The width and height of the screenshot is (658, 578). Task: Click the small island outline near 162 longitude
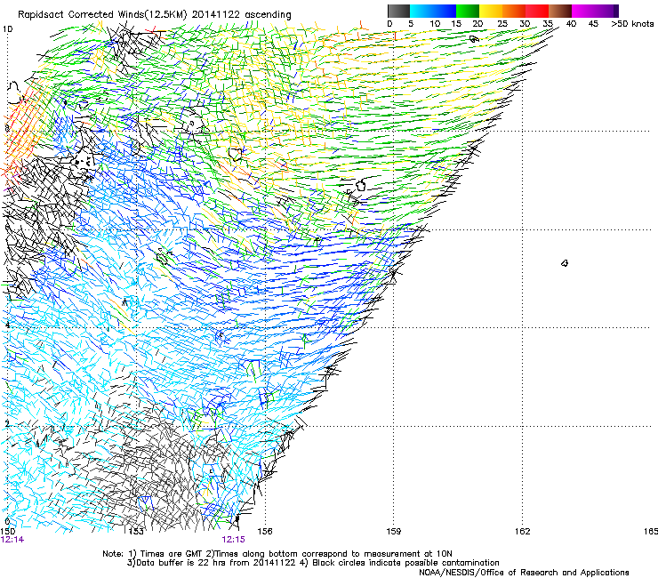click(x=565, y=263)
